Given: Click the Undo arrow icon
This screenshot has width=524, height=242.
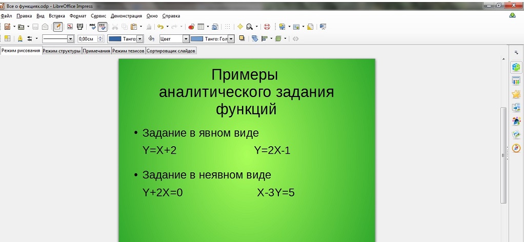Looking at the screenshot, I should click(160, 27).
